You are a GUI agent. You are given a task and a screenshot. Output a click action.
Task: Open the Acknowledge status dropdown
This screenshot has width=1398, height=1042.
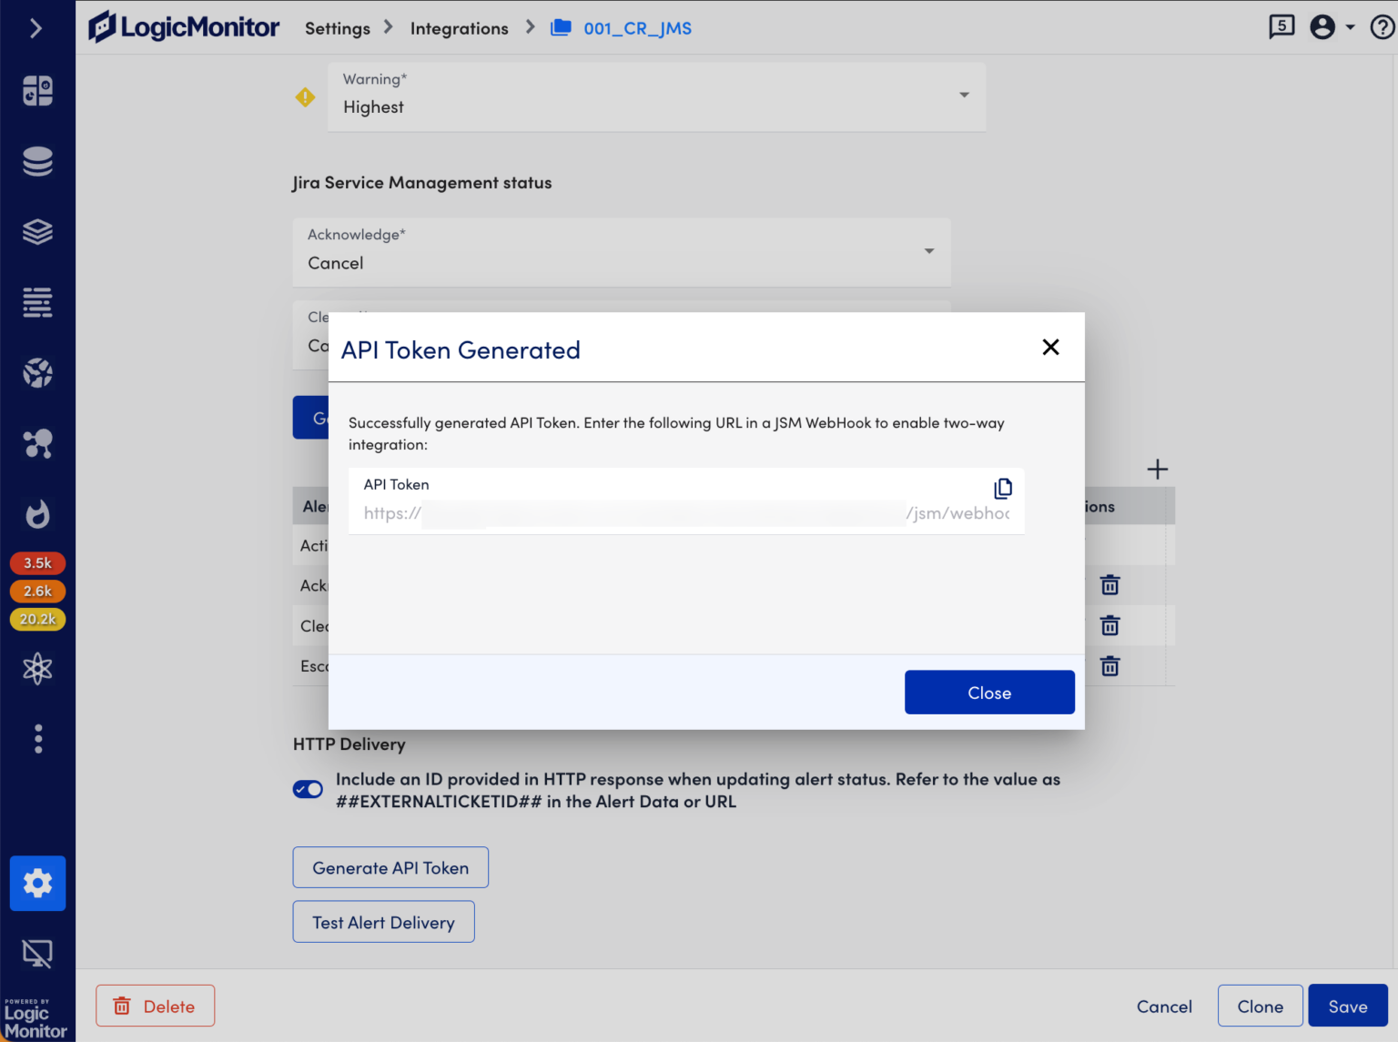[928, 251]
